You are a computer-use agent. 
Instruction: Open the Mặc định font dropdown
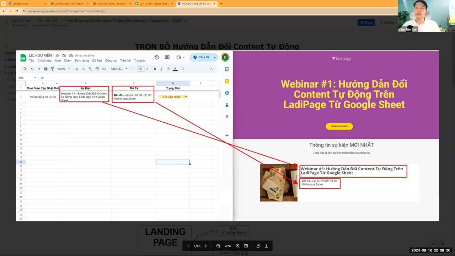click(x=119, y=69)
